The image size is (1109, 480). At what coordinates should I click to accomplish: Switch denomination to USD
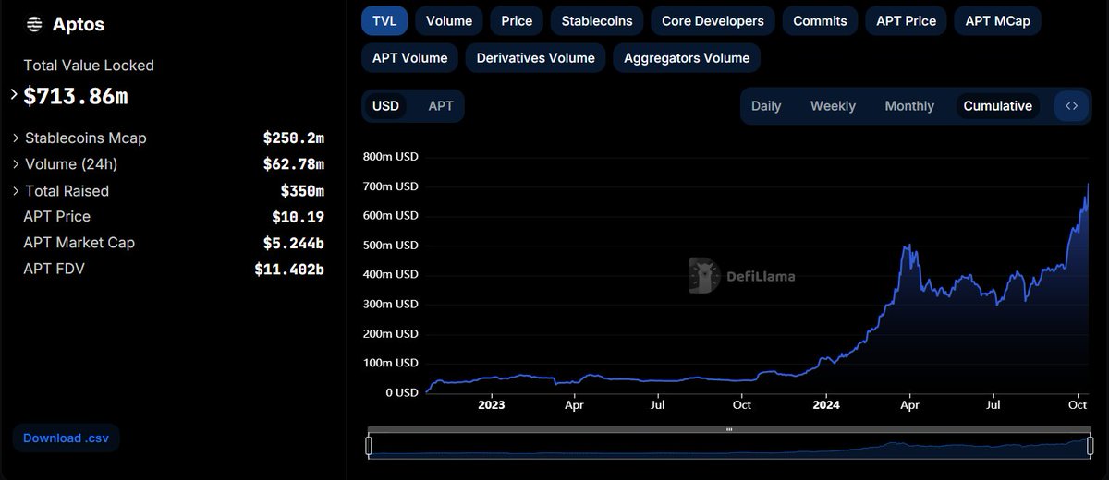[385, 106]
